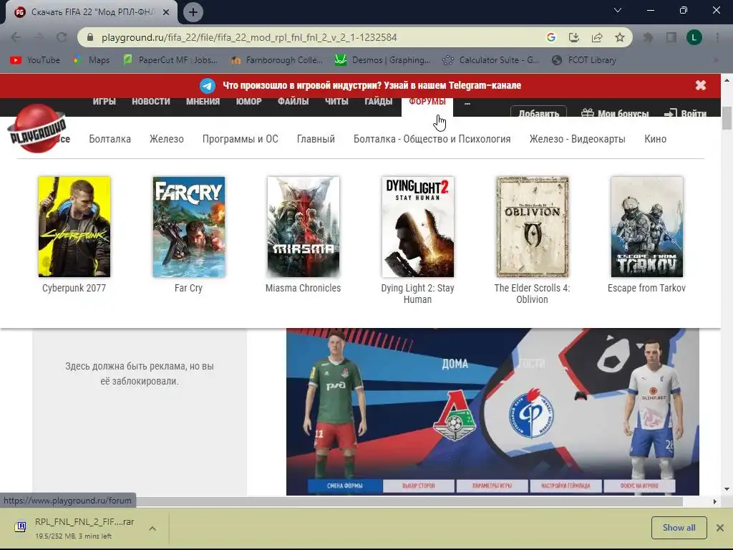Open the Miasma Chronicles cover
Screen dimensions: 733x550
pos(304,227)
